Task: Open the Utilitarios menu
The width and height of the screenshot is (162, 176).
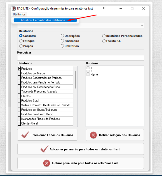Action: 19,14
